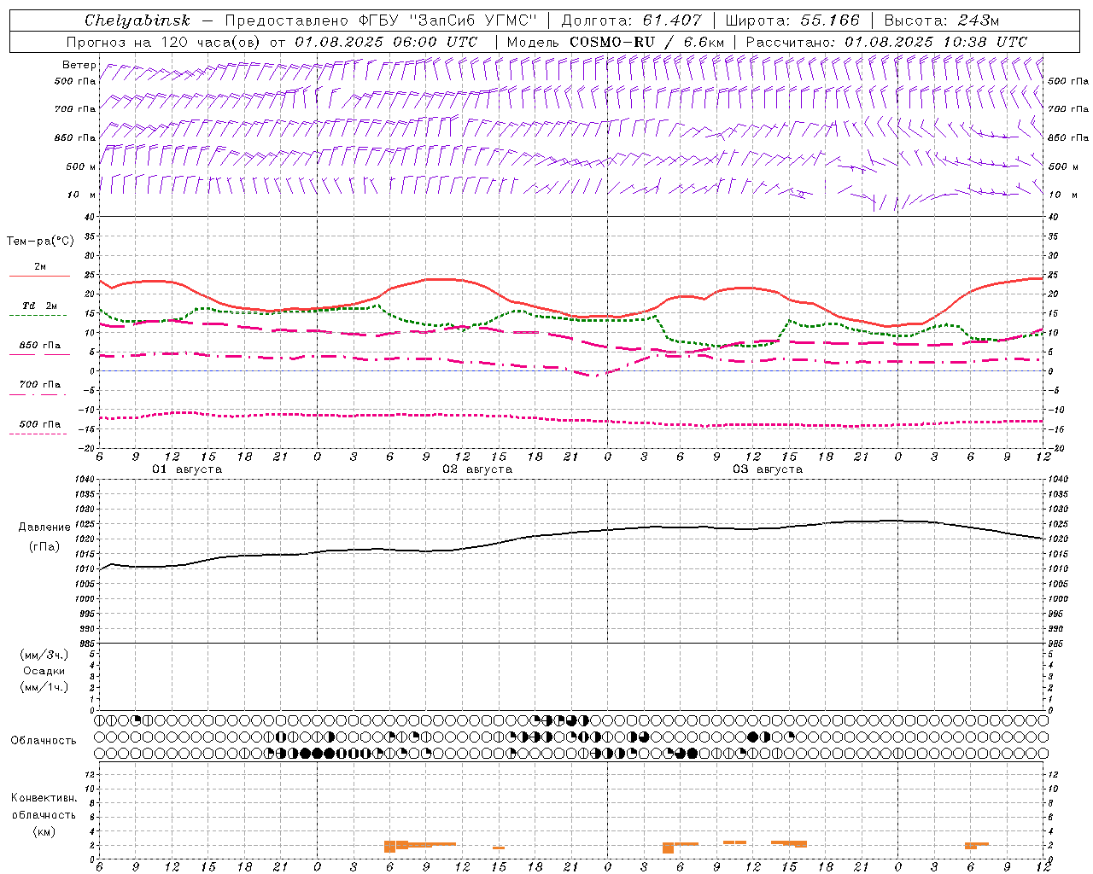
Task: Select the 'Осадки' precipitation label
Action: (x=44, y=671)
